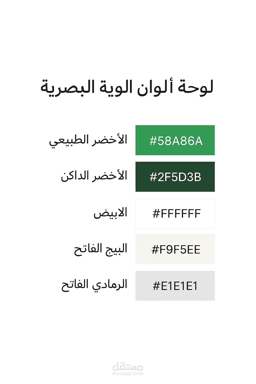Select the label البيج الفاتح
The height and width of the screenshot is (384, 256).
coord(100,249)
